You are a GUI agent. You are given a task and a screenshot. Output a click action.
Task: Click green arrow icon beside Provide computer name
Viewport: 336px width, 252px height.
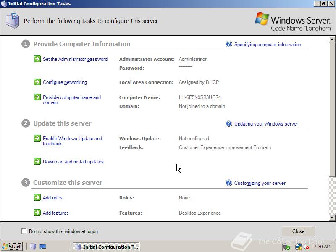coord(37,97)
